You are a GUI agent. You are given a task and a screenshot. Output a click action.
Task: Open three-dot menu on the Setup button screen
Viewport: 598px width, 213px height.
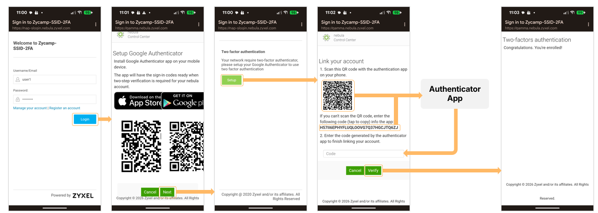tap(302, 24)
